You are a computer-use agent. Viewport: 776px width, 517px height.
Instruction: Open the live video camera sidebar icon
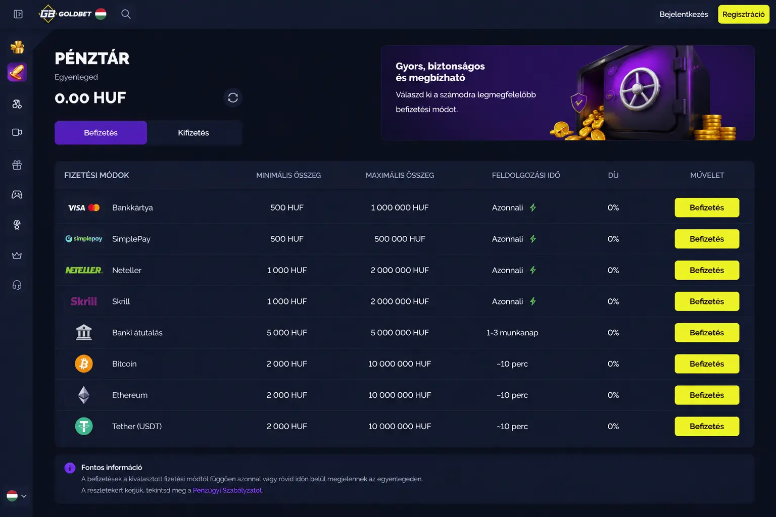(x=17, y=132)
